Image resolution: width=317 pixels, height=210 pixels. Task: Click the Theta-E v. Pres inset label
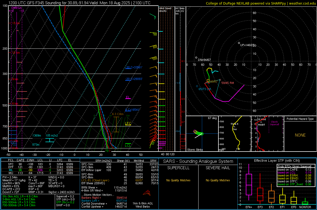tap(235, 126)
